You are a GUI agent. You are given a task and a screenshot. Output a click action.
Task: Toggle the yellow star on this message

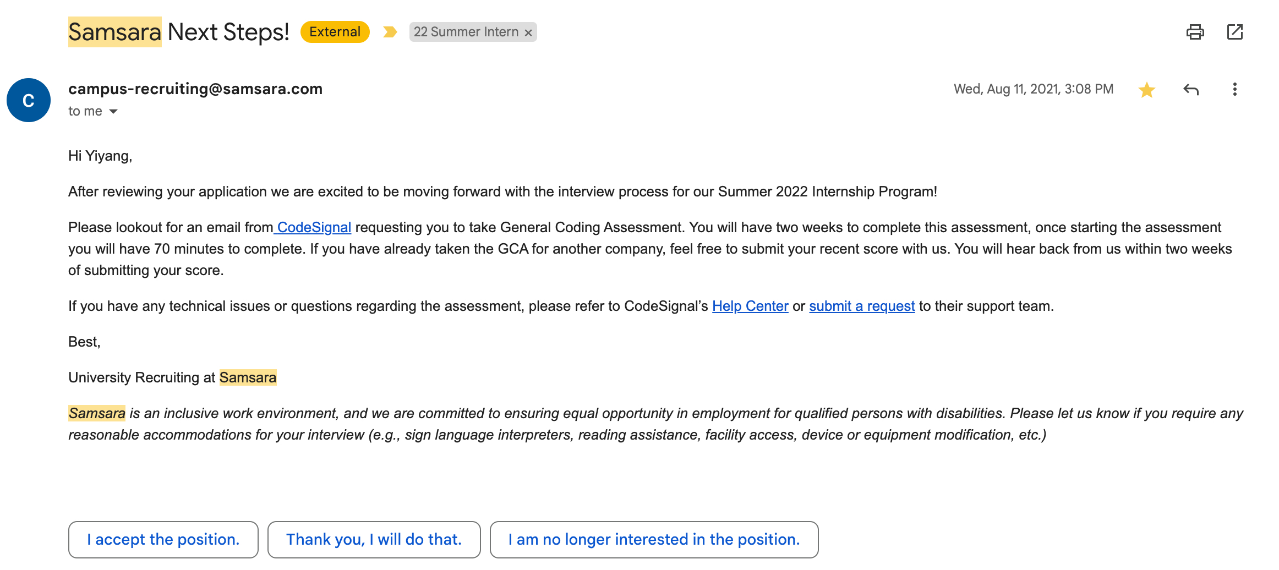[1147, 90]
